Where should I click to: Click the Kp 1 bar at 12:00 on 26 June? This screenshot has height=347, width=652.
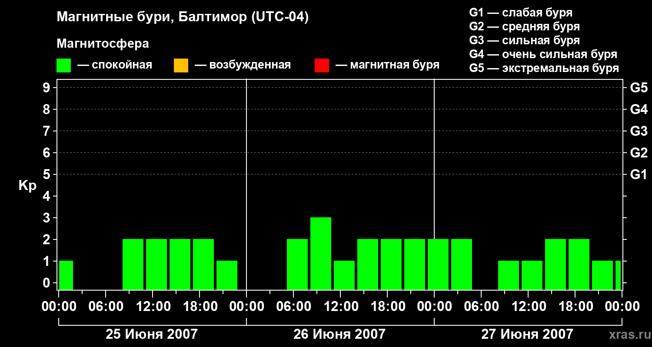click(x=344, y=275)
